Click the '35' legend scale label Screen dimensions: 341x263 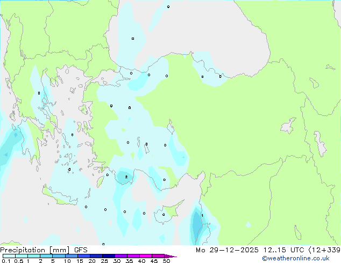tap(129, 261)
